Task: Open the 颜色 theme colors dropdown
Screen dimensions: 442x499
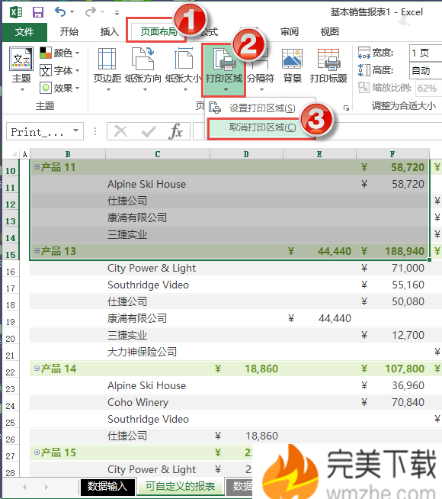Action: click(x=59, y=53)
